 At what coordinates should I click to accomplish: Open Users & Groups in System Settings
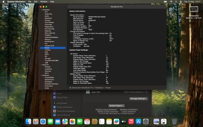click(x=63, y=115)
